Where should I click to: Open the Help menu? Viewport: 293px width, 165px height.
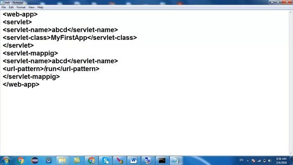tap(40, 7)
